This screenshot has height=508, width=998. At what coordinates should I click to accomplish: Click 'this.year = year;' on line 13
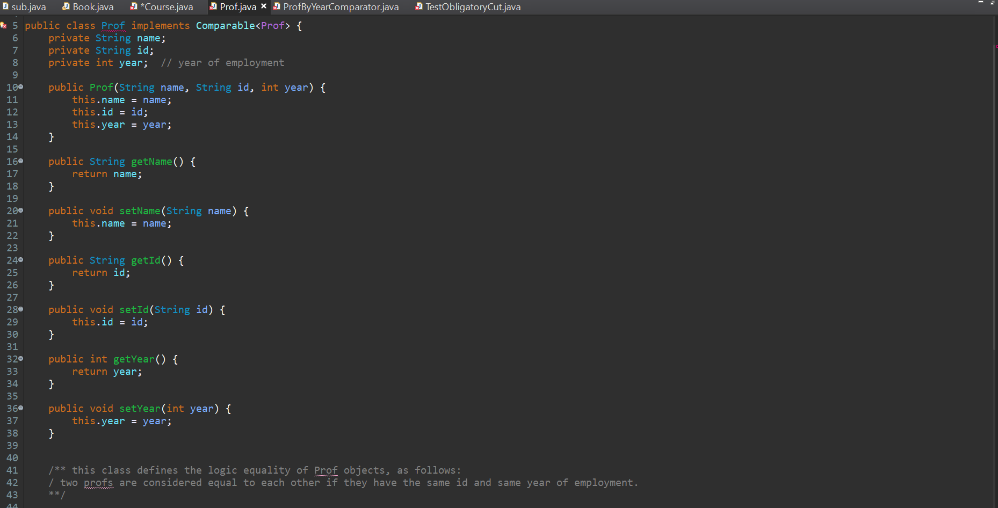(122, 125)
